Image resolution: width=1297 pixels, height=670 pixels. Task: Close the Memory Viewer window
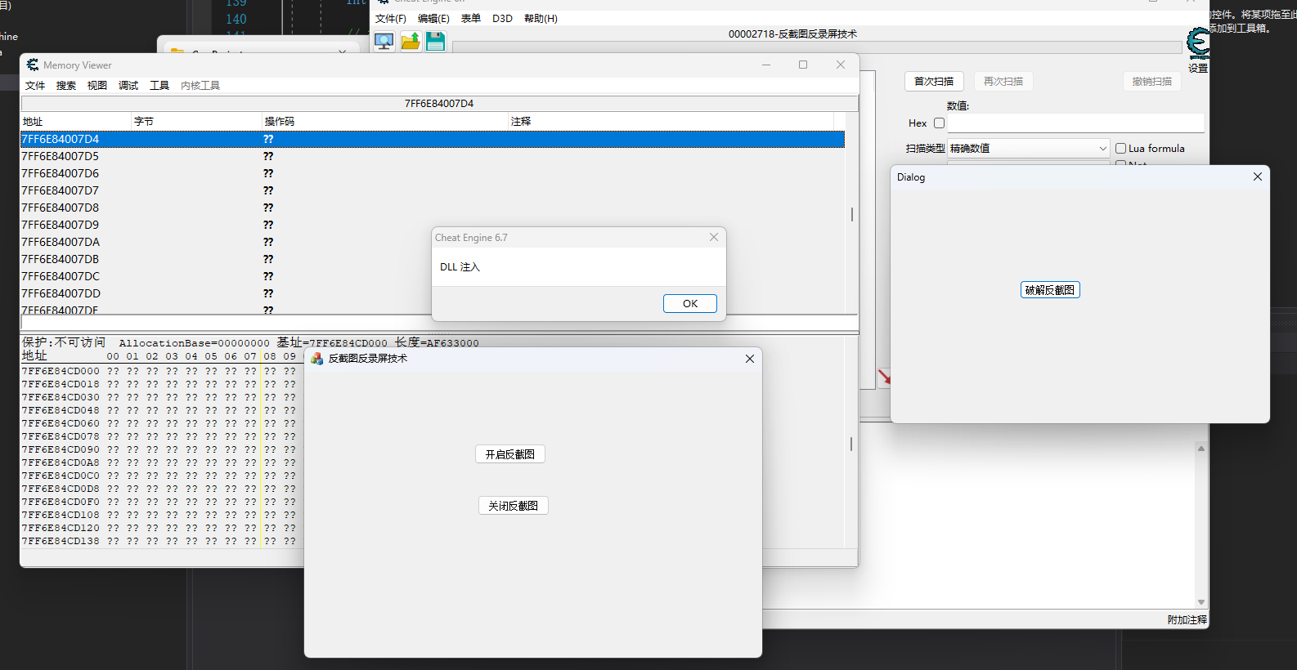click(841, 65)
